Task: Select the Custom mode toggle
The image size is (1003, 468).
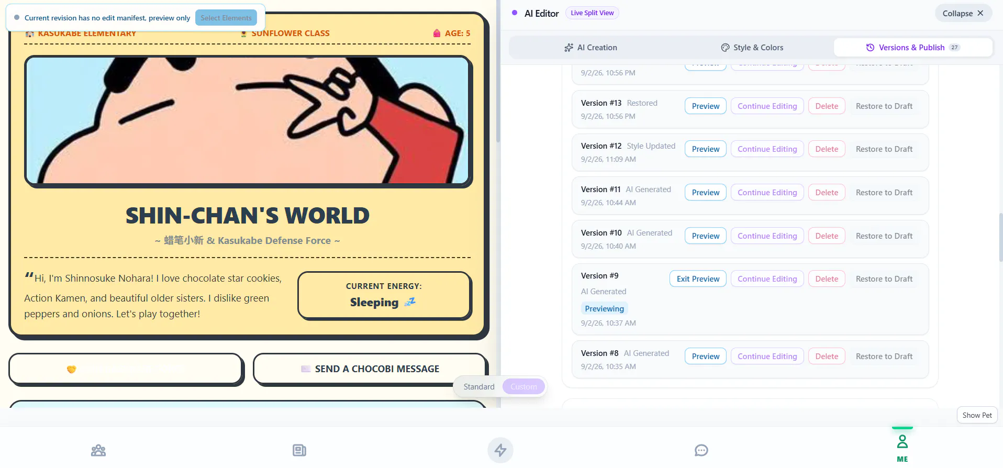Action: tap(523, 387)
